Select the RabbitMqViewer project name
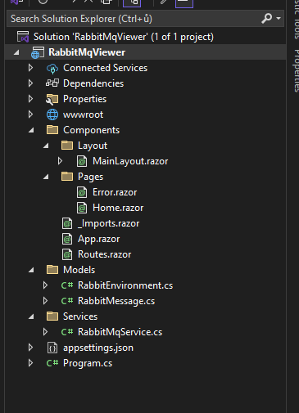This screenshot has height=413, width=299. [x=87, y=52]
